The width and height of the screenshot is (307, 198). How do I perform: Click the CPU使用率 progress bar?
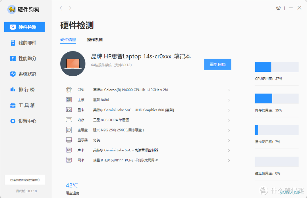coord(277,67)
